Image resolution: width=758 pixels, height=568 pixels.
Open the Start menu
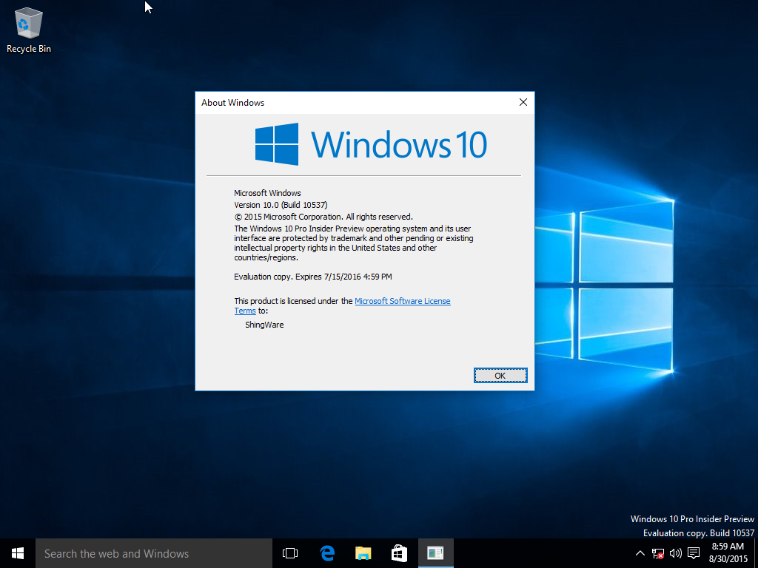[x=18, y=553]
